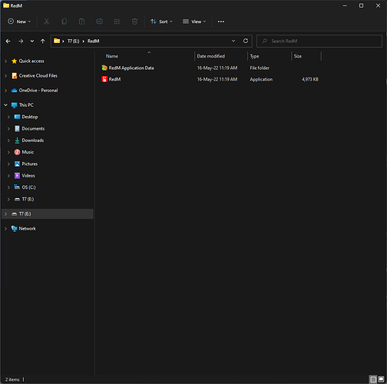Click the Paste clipboard icon
This screenshot has width=387, height=384.
[81, 22]
